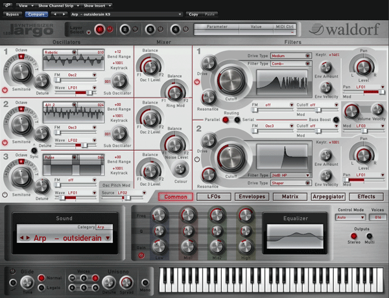Toggle Oscillator 2 power button
389x298 pixels.
pos(5,143)
